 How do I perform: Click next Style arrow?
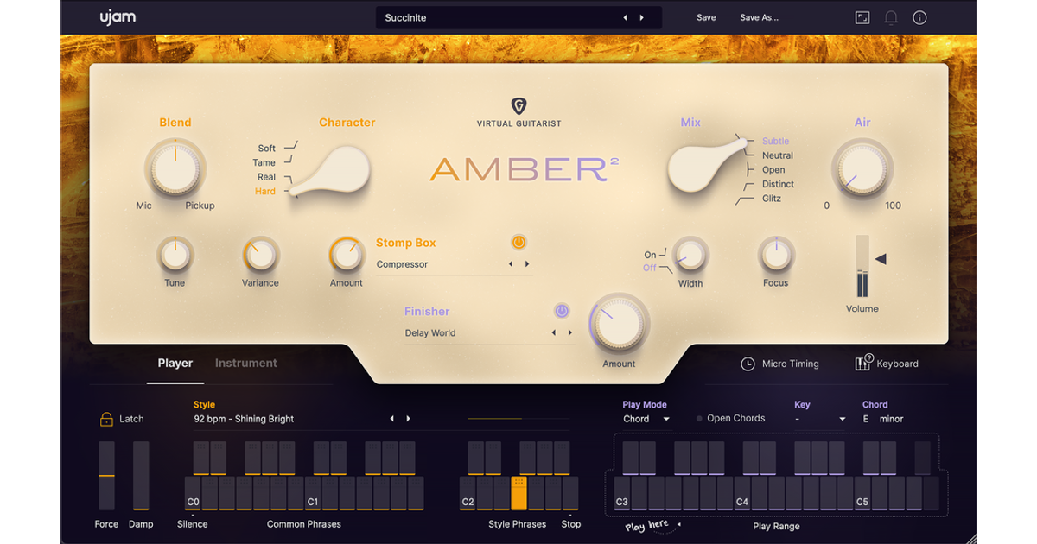tap(409, 419)
